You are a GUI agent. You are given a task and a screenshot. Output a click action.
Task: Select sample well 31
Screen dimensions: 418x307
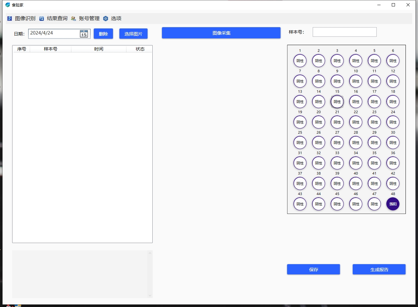point(300,163)
